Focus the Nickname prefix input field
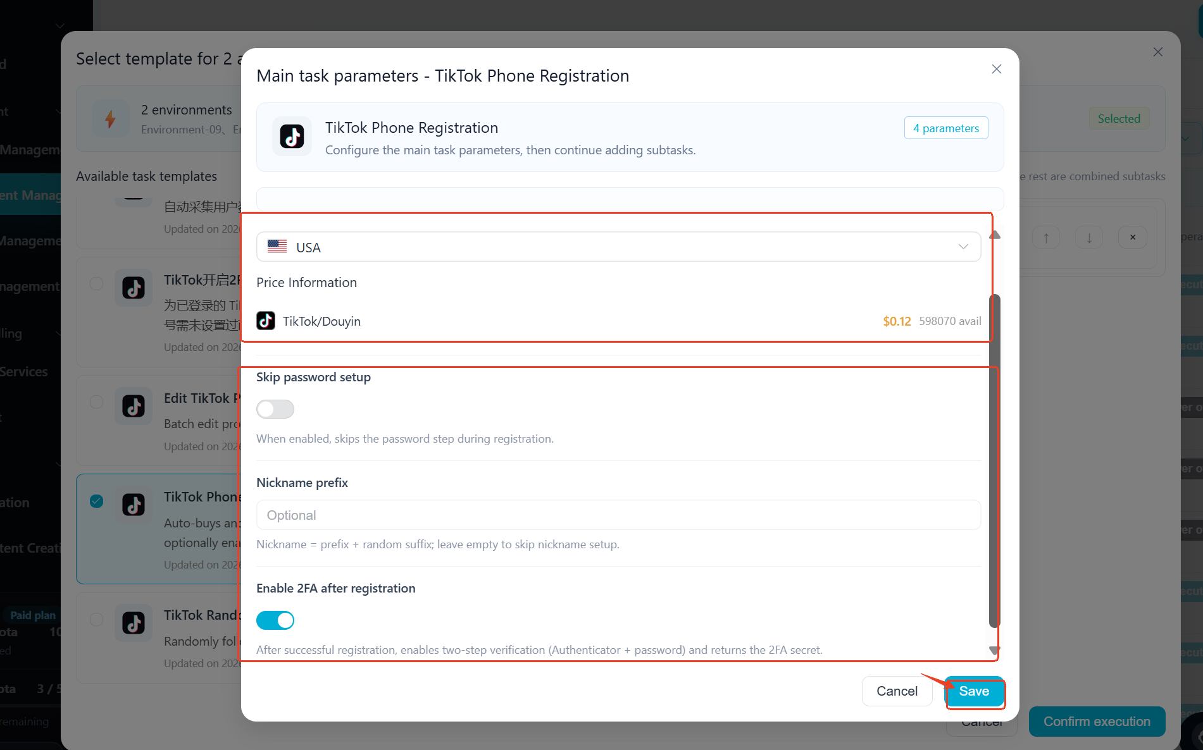Viewport: 1203px width, 750px height. pos(618,515)
